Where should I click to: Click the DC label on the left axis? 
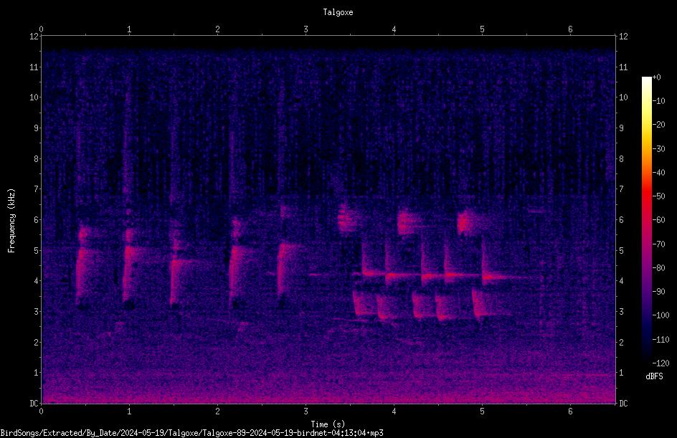point(34,404)
